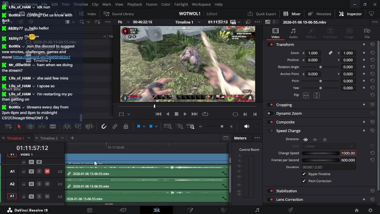Open the Fairlight menu
380x214 pixels.
tap(181, 4)
